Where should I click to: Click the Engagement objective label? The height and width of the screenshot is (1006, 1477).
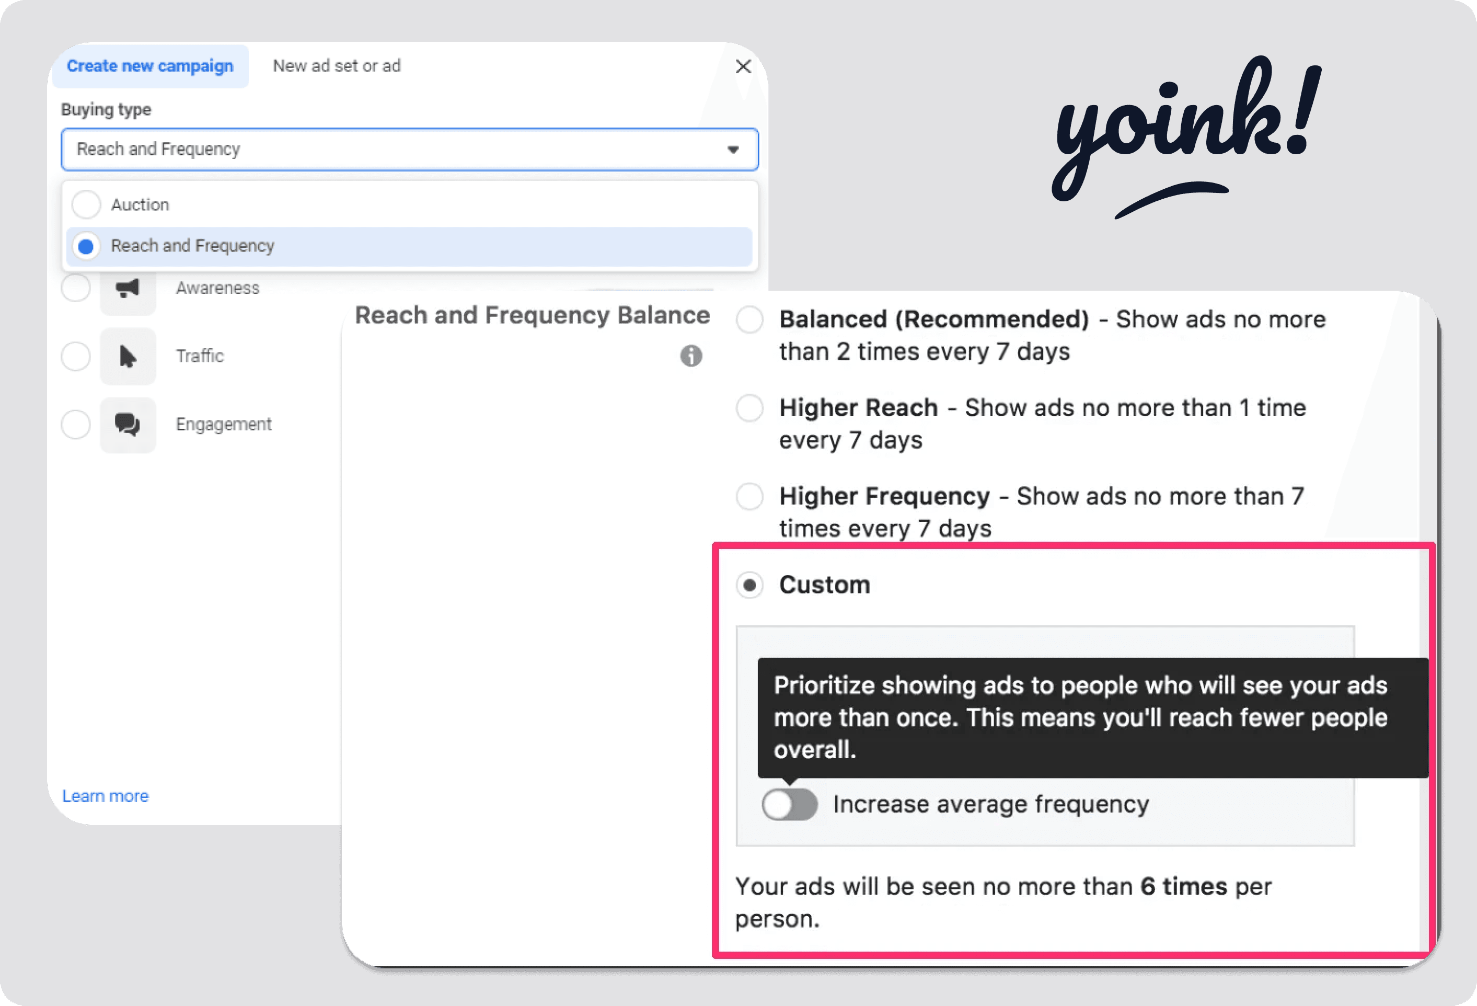pyautogui.click(x=224, y=424)
